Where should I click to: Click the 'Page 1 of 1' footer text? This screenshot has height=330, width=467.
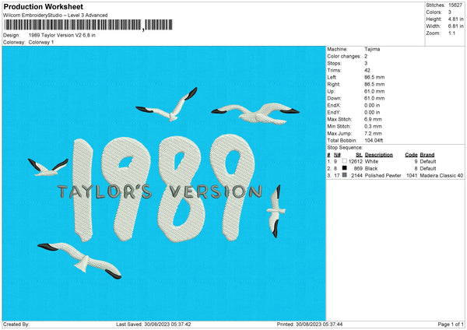[x=451, y=324]
